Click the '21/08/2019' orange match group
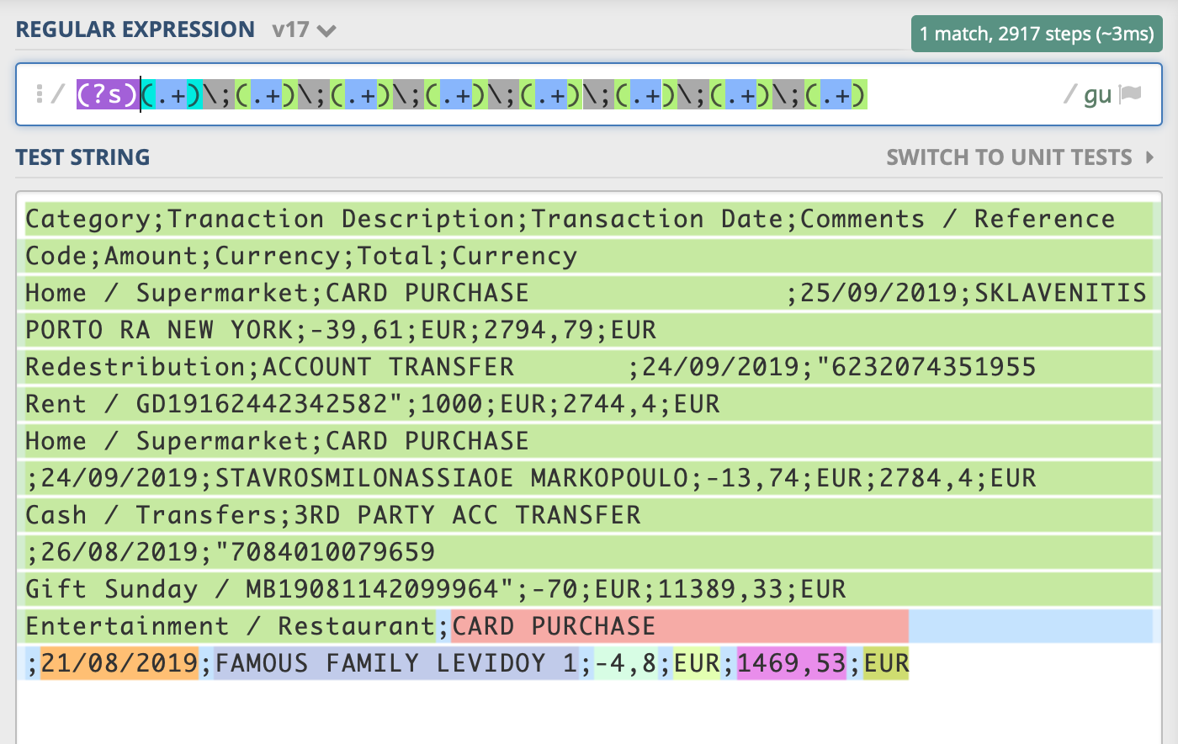The width and height of the screenshot is (1178, 744). pos(119,663)
